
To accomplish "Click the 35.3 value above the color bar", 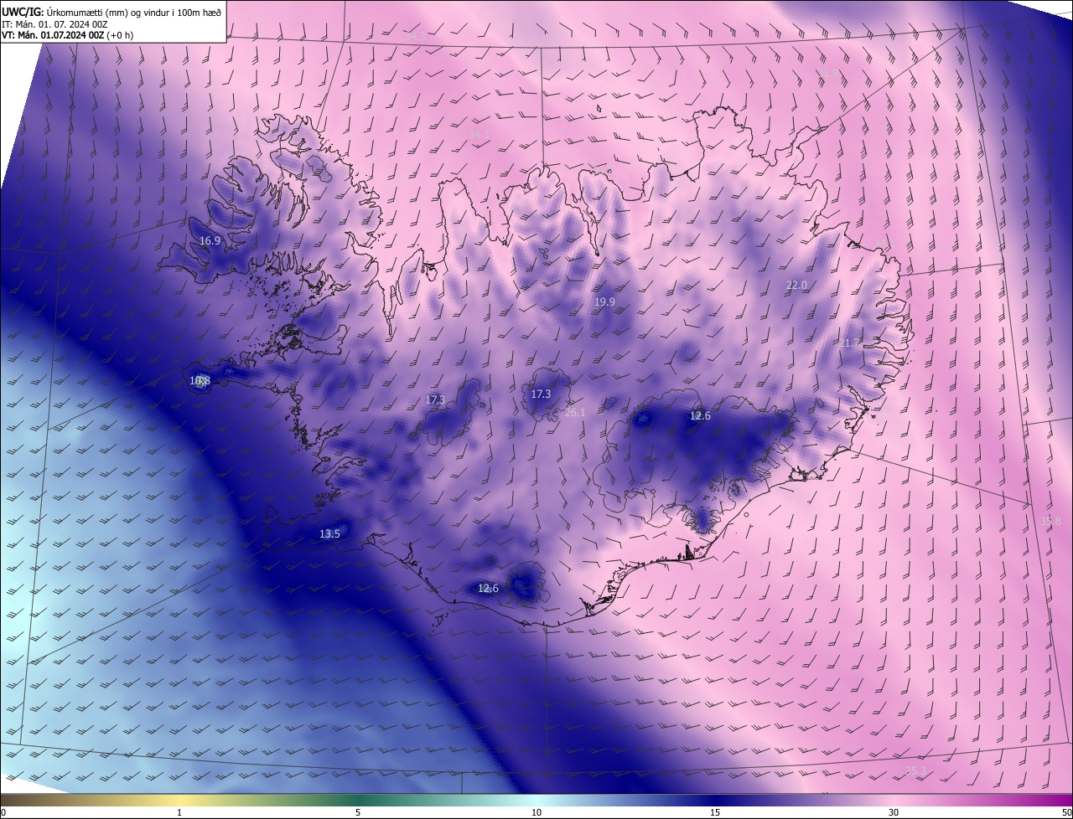I will coord(916,770).
